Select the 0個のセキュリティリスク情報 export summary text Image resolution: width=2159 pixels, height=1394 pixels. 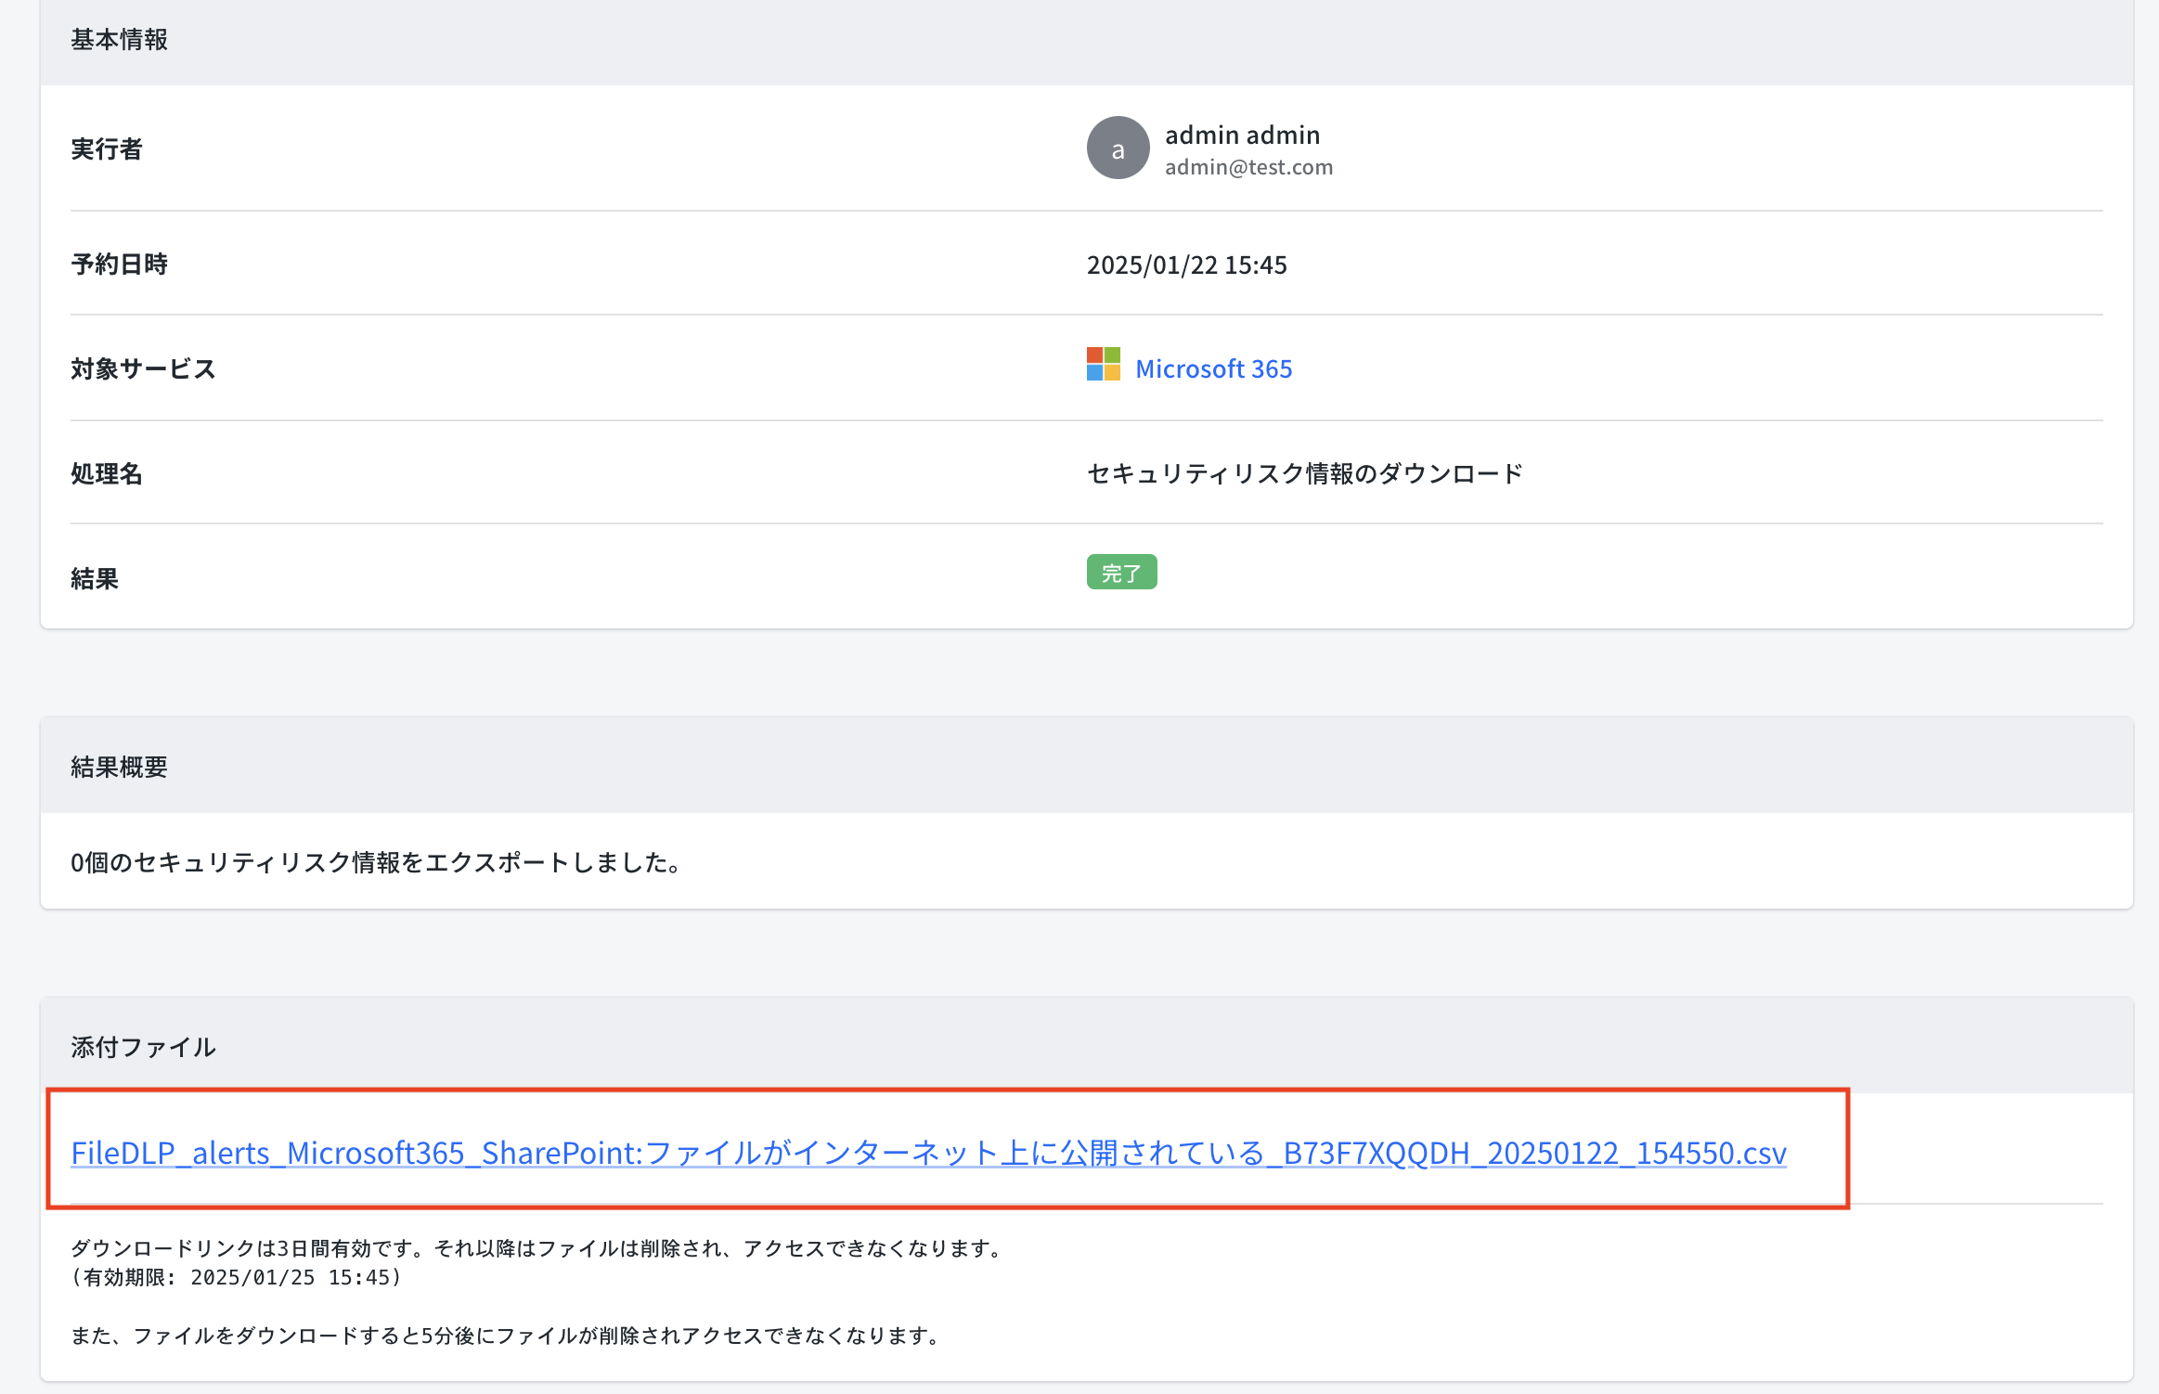379,862
